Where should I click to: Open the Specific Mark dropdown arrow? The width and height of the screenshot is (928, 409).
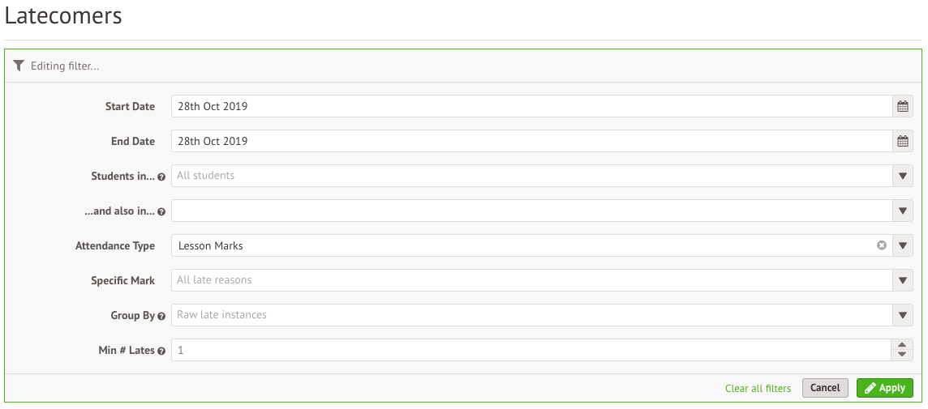pyautogui.click(x=902, y=280)
